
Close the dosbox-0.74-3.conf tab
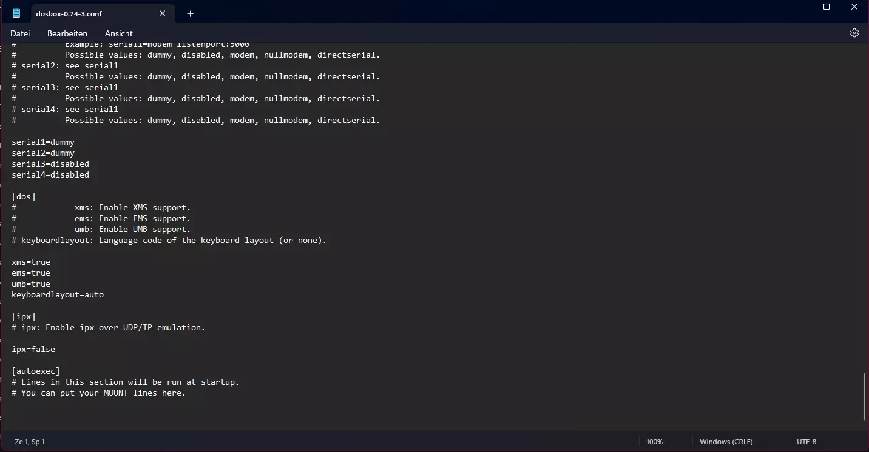162,13
